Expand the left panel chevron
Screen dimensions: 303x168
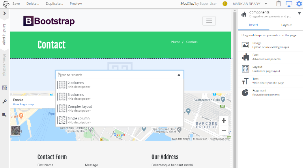tap(4, 13)
